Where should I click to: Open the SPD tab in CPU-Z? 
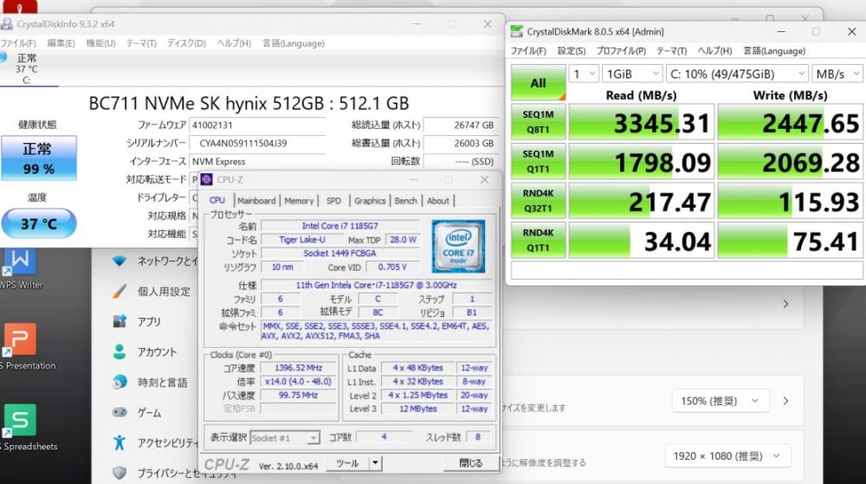click(333, 201)
